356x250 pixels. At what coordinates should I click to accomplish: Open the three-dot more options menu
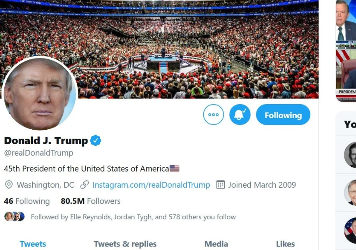(214, 115)
